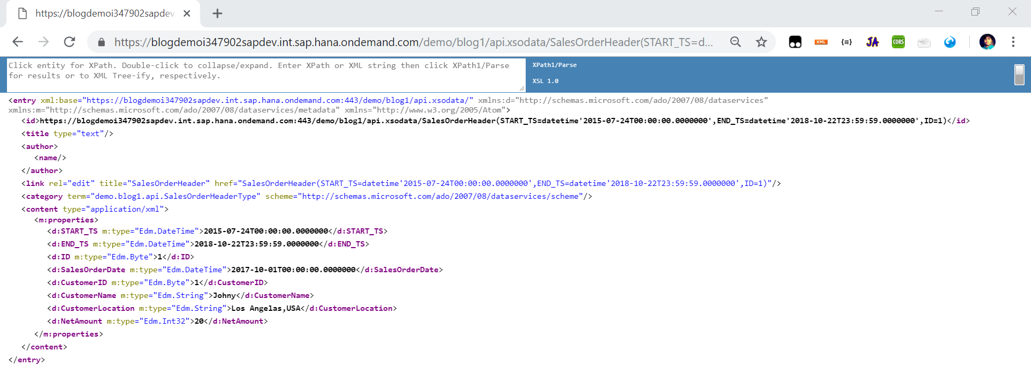This screenshot has height=388, width=1031.
Task: Click the zoom magnifier icon in address bar
Action: (735, 42)
